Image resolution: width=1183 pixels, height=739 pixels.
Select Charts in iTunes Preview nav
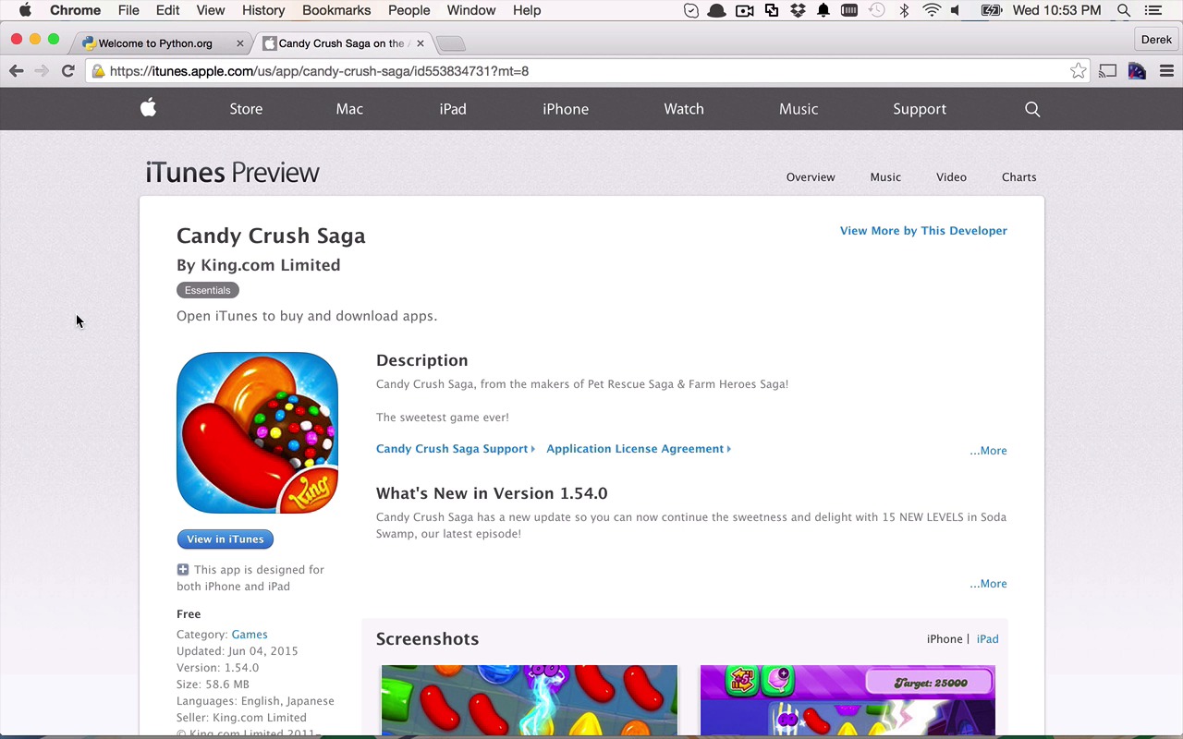1019,177
